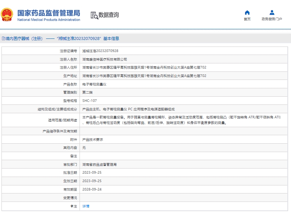Screen dimensions: 291x214
Task: Click the approval department 湖南省药品监督管理局
Action: tap(99, 165)
